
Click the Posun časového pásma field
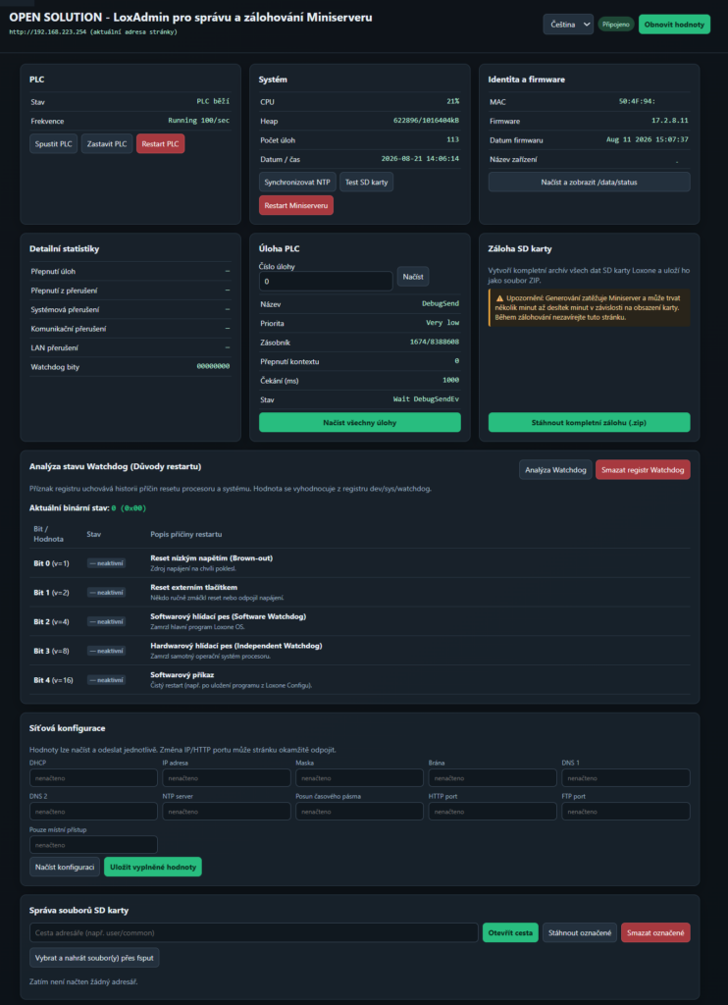tap(359, 812)
